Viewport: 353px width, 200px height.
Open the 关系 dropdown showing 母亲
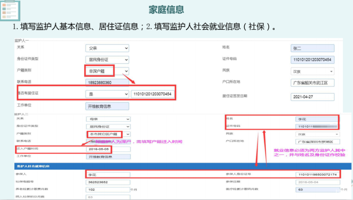coord(108,119)
